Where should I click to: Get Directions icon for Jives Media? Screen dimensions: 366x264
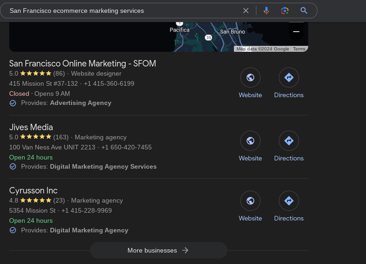(x=289, y=141)
